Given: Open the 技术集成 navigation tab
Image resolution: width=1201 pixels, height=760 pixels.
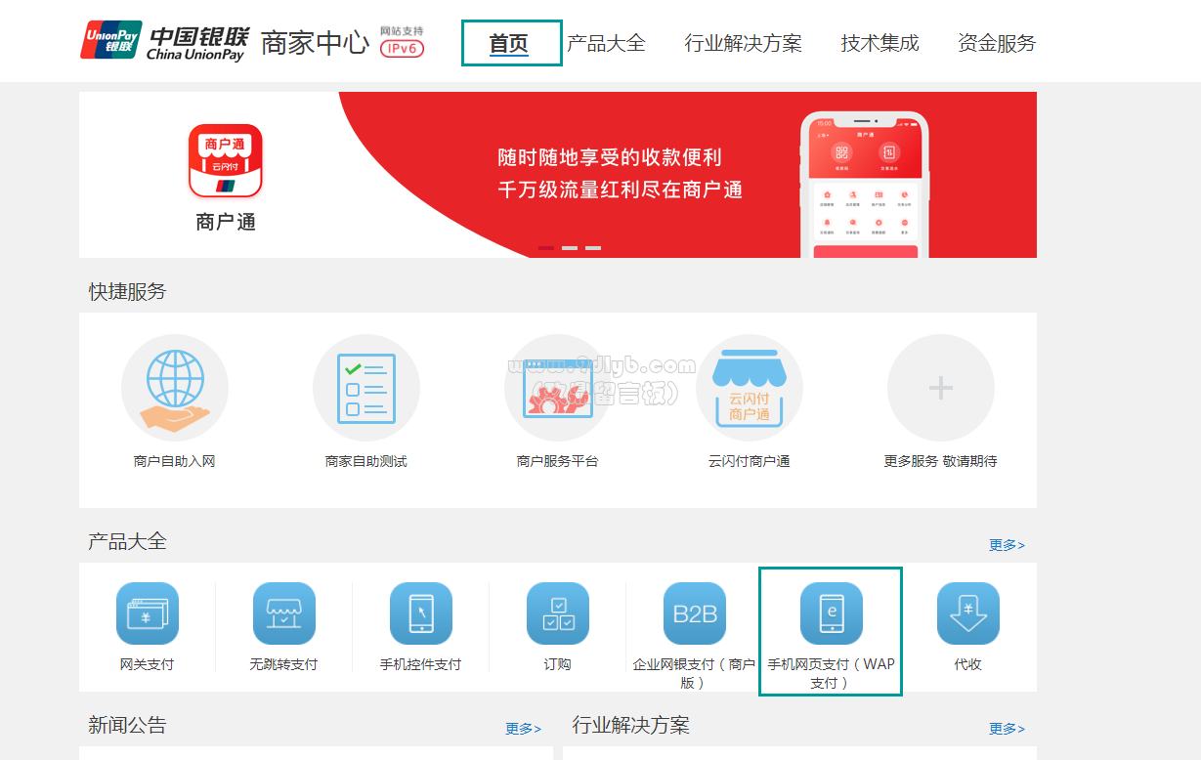Looking at the screenshot, I should tap(880, 43).
